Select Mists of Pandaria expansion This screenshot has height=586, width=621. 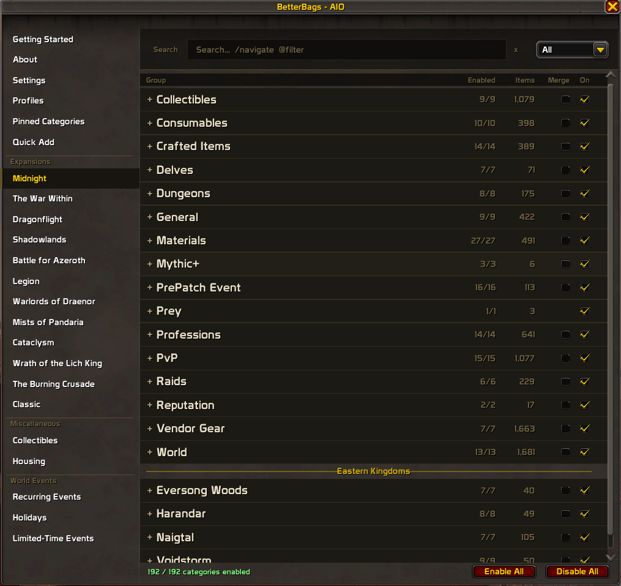(x=48, y=322)
